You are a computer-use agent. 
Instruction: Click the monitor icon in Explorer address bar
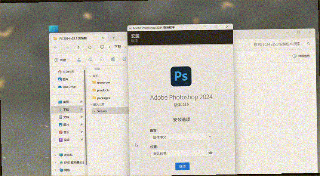click(102, 47)
